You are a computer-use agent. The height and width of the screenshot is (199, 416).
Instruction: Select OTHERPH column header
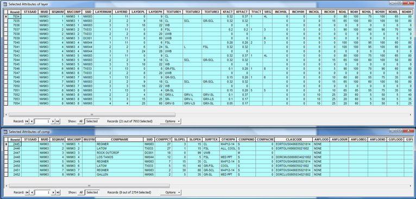click(228, 139)
